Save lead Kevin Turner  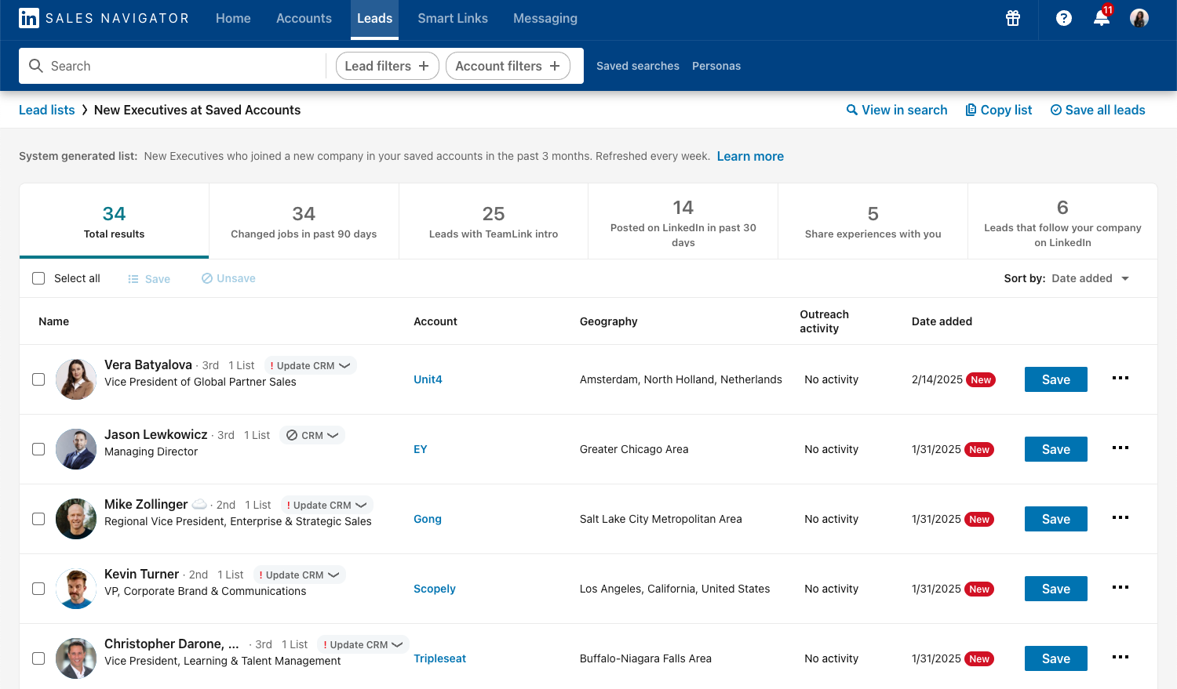(1056, 589)
